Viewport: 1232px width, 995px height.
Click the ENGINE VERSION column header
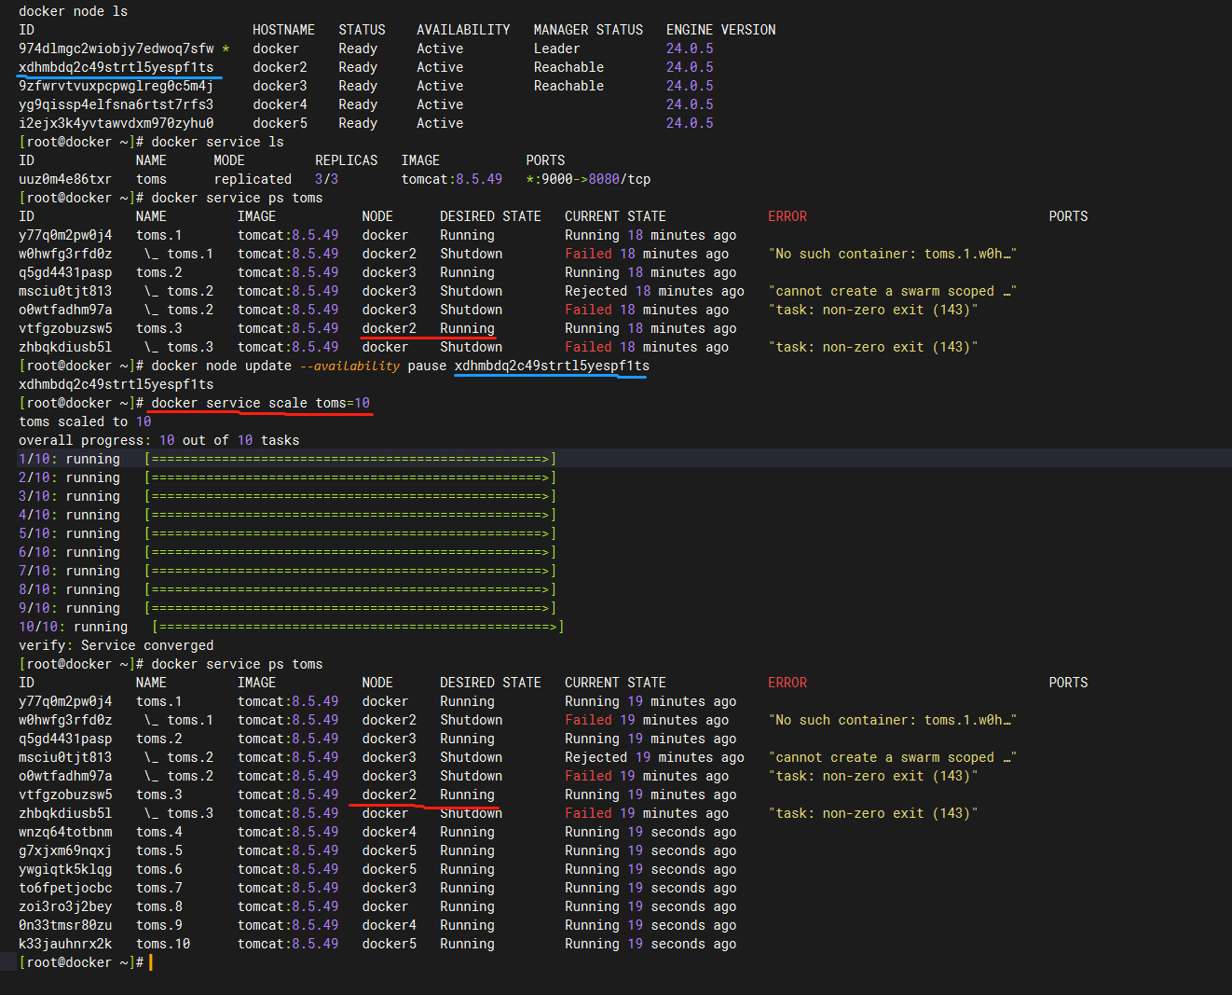[x=720, y=30]
